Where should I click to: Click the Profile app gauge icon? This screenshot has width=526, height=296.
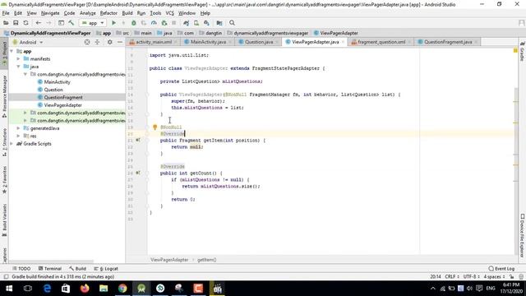(154, 23)
